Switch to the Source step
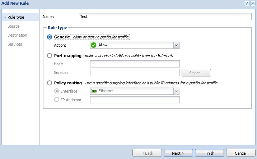Viewport: 257px width, 159px height. 14,26
